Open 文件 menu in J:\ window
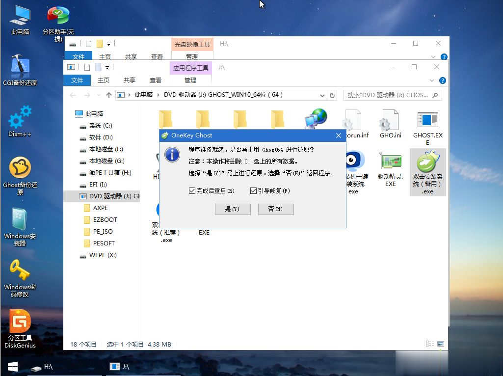 [77, 80]
